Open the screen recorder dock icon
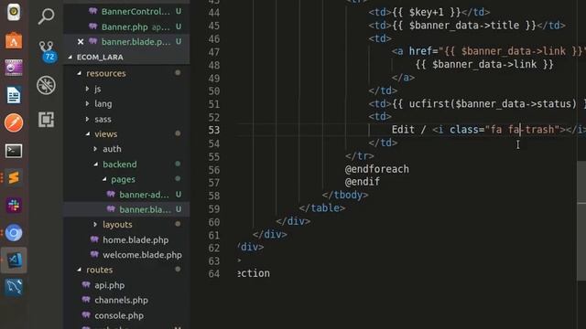 (14, 68)
